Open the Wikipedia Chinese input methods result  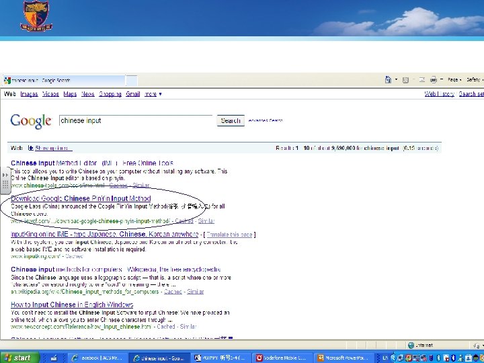116,270
